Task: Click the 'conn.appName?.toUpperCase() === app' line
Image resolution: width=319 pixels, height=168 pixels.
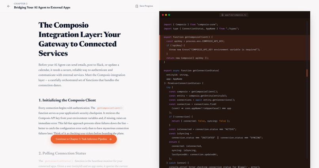Action: [x=201, y=108]
